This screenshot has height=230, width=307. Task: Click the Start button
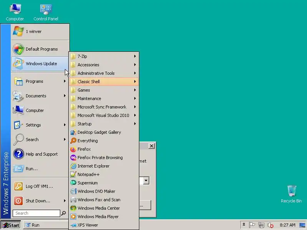[x=11, y=225]
